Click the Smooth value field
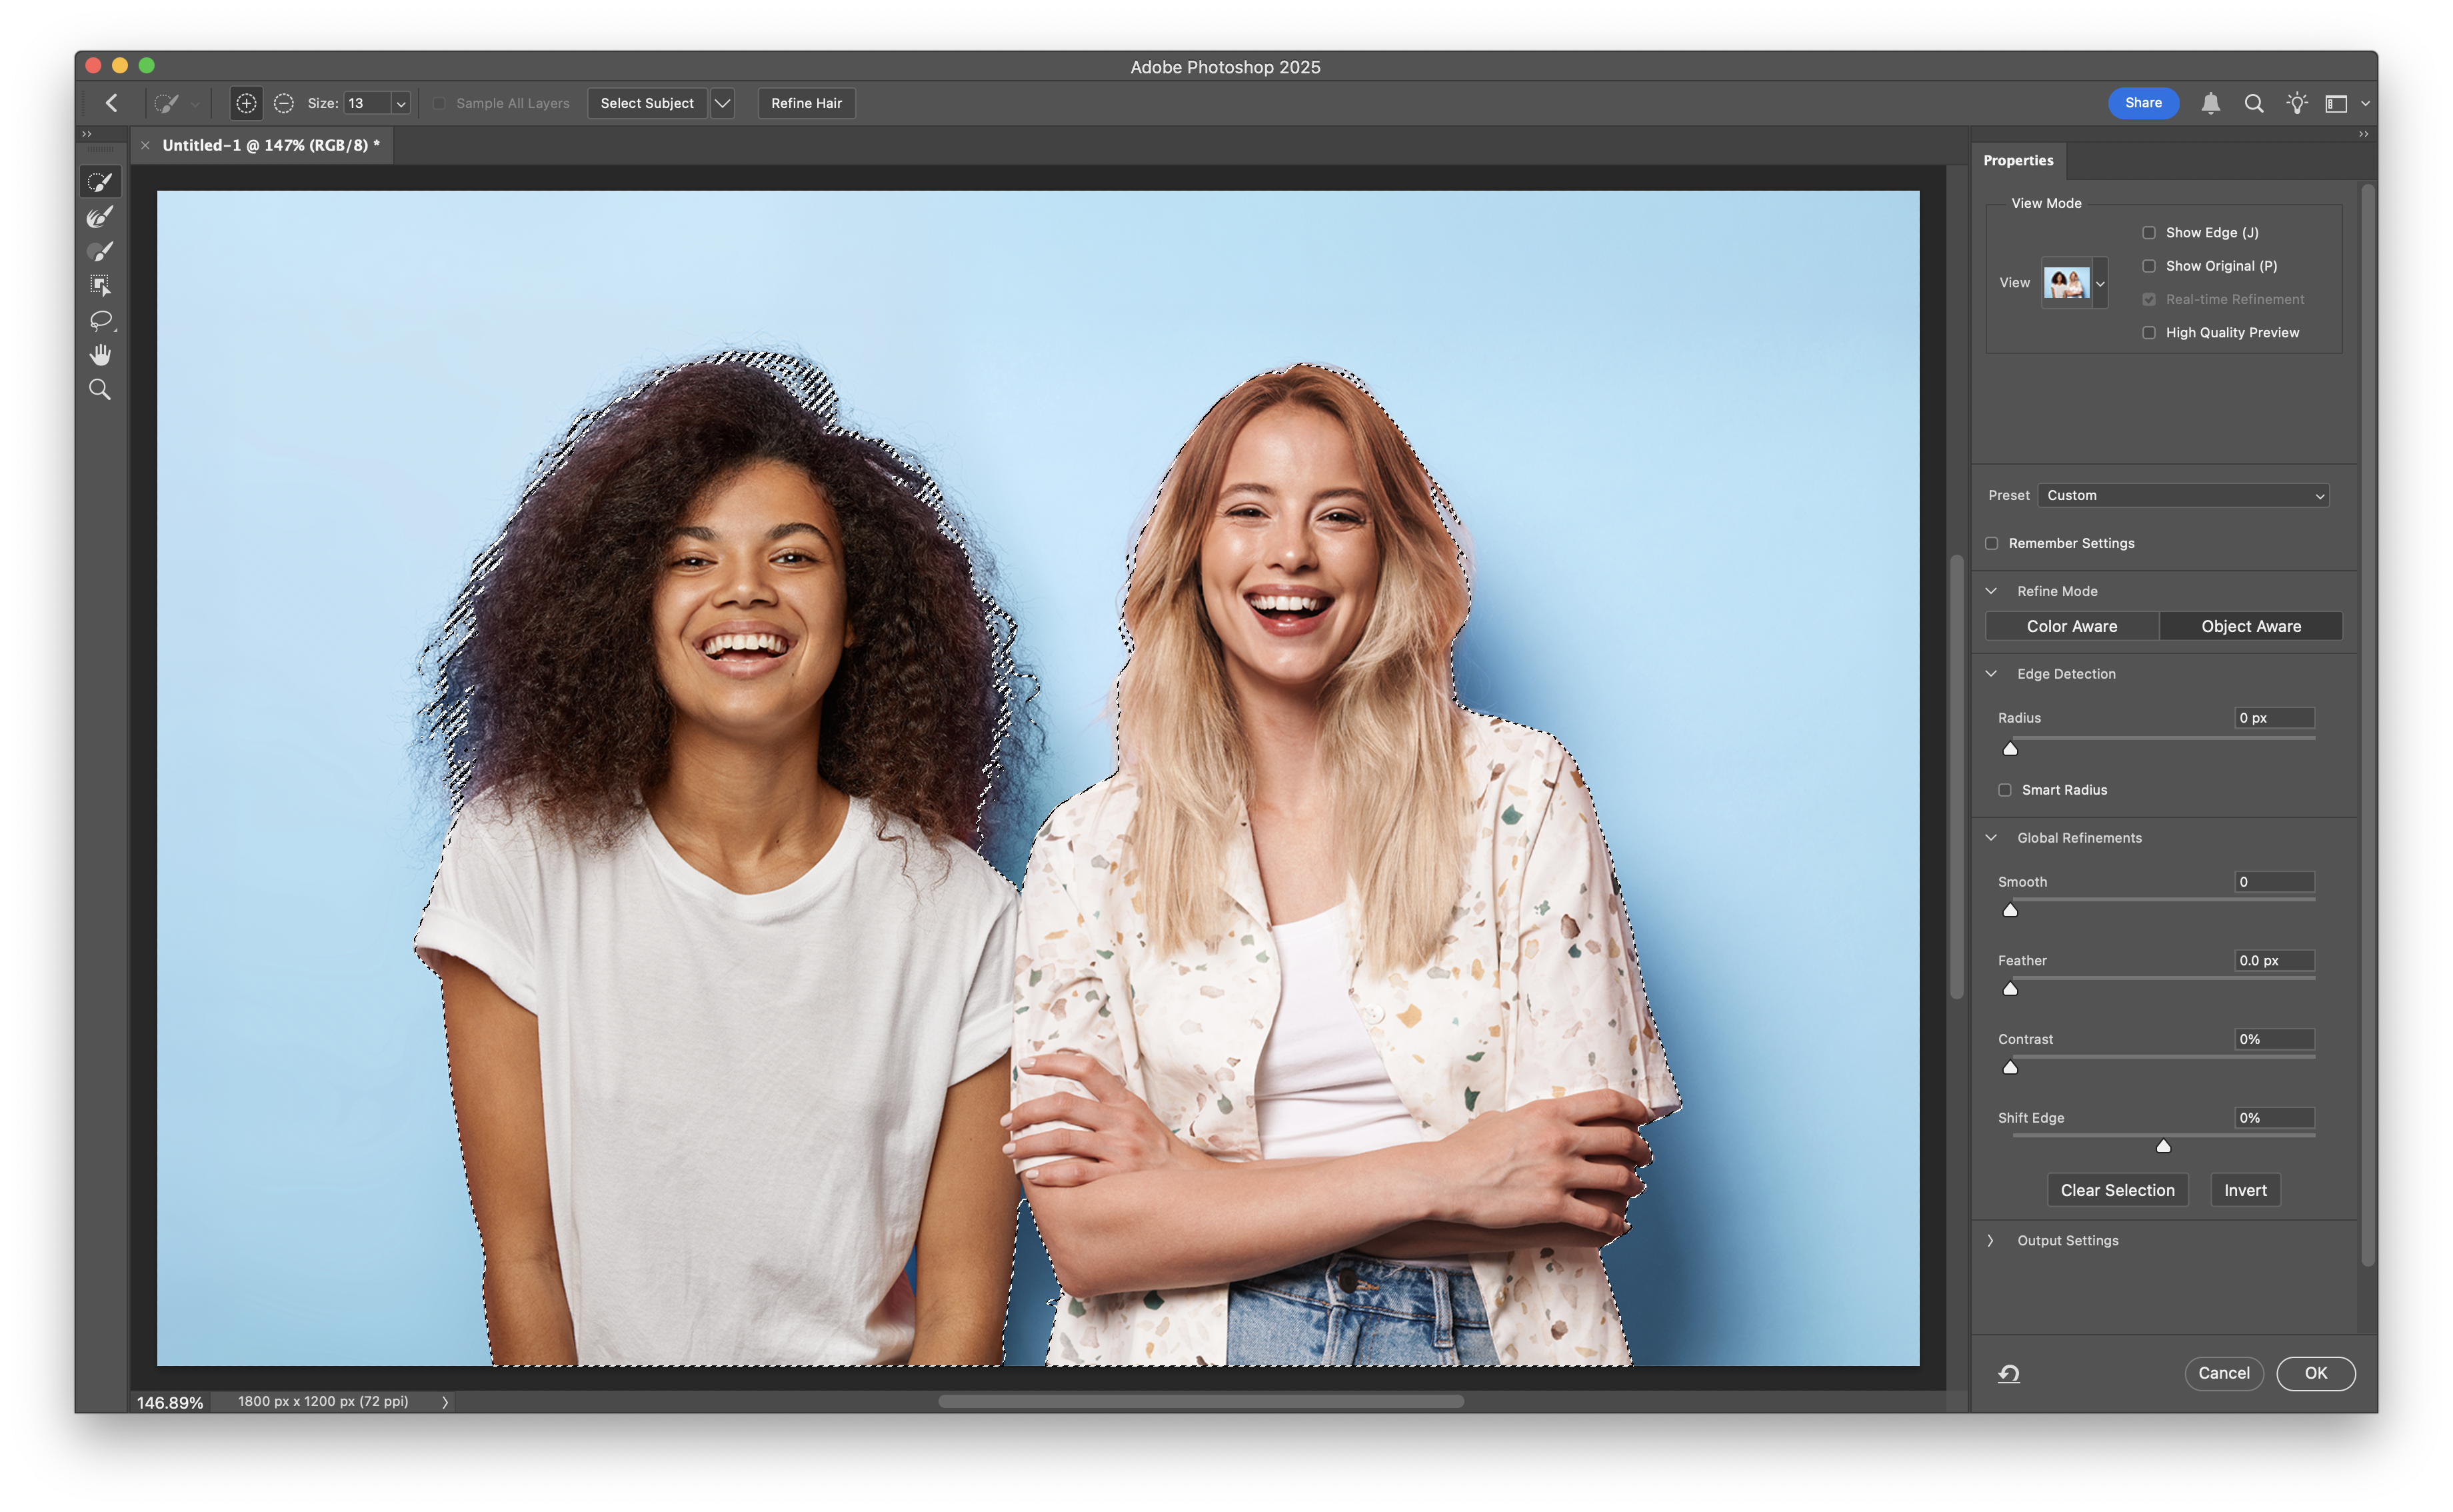 2274,882
